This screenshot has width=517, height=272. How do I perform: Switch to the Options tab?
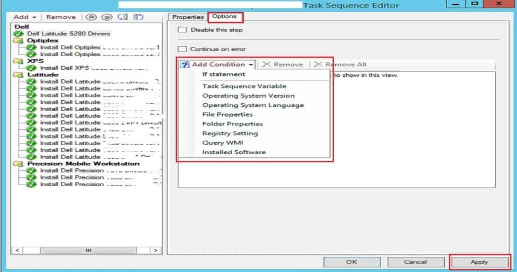pos(225,16)
